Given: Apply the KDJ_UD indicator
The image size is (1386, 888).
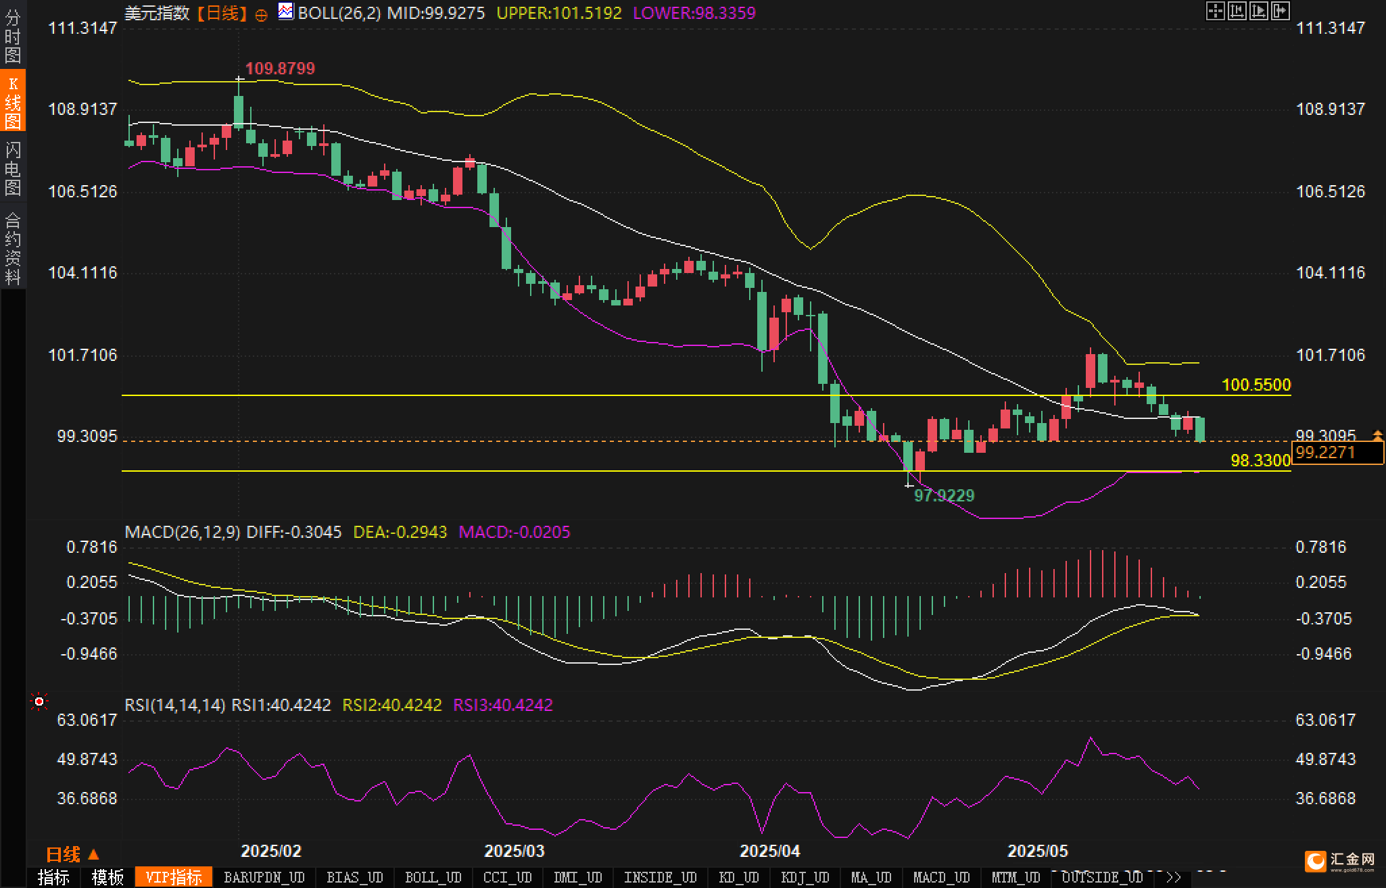Looking at the screenshot, I should [x=805, y=877].
